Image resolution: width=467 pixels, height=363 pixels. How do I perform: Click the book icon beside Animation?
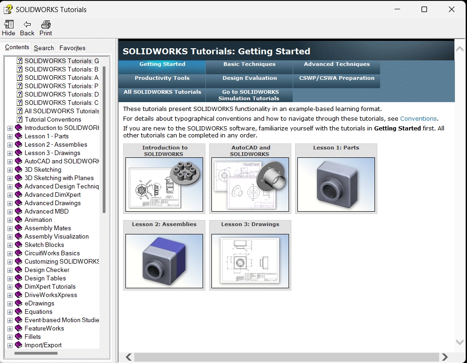coord(18,220)
